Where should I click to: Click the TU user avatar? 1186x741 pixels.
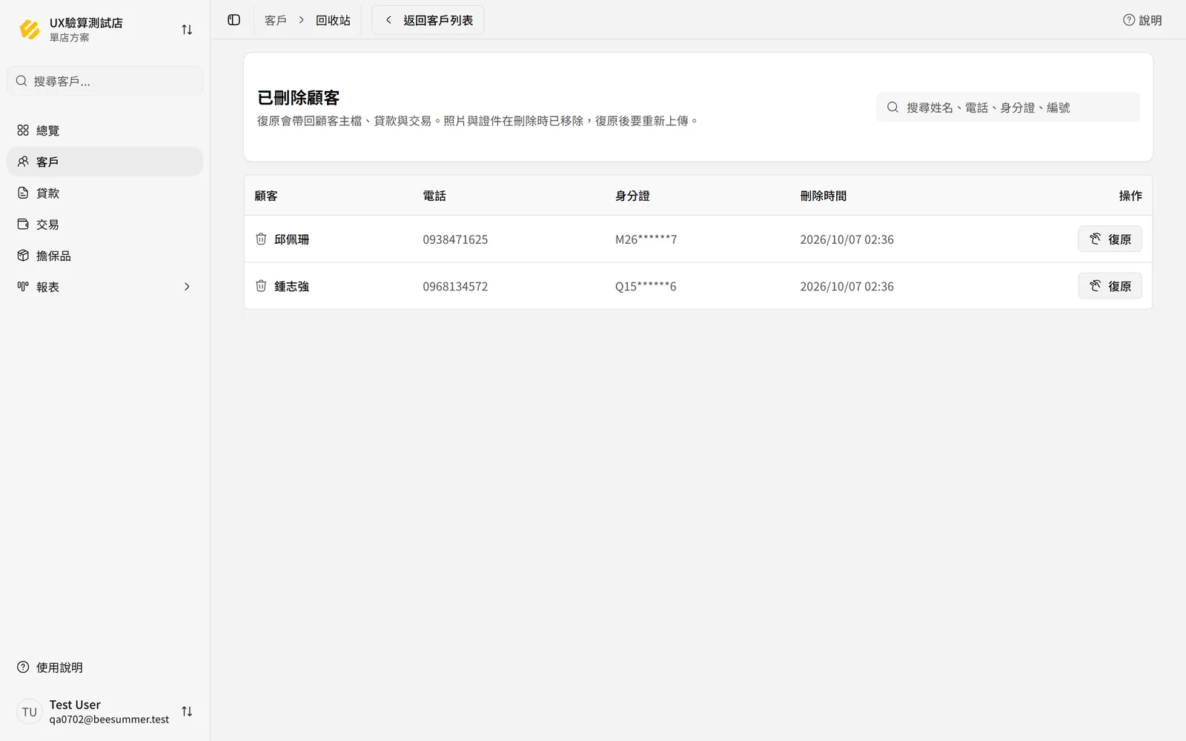30,711
